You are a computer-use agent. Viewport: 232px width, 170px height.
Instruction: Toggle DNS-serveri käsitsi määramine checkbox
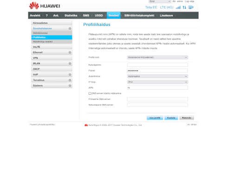90,93
